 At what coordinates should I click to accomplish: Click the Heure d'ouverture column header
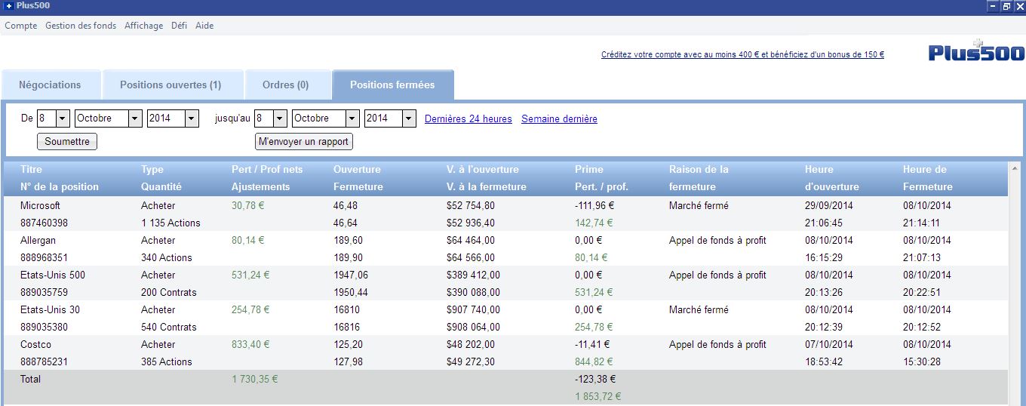point(832,177)
